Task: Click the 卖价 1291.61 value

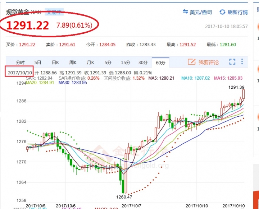Action: tap(67, 45)
